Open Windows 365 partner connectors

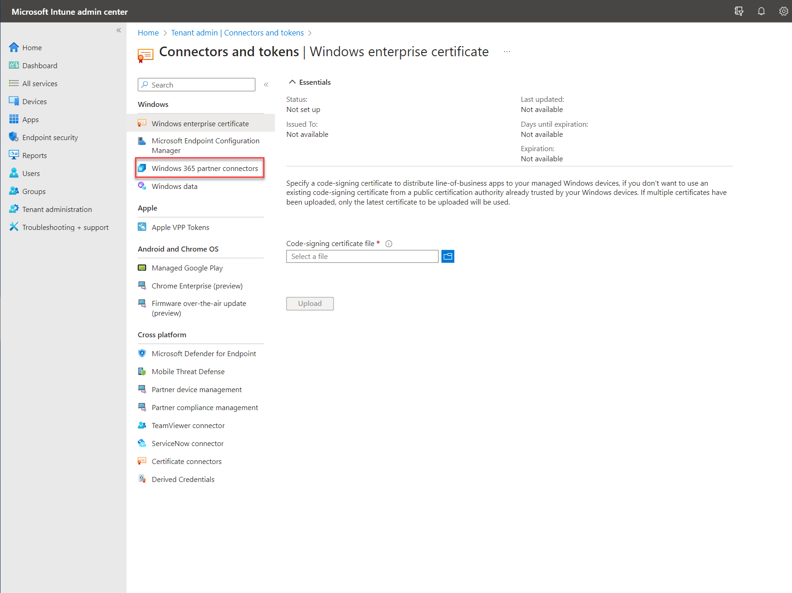click(201, 168)
